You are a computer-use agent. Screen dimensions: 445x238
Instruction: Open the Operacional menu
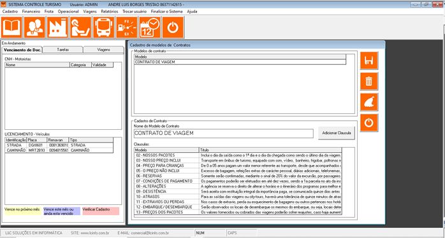[x=68, y=11]
